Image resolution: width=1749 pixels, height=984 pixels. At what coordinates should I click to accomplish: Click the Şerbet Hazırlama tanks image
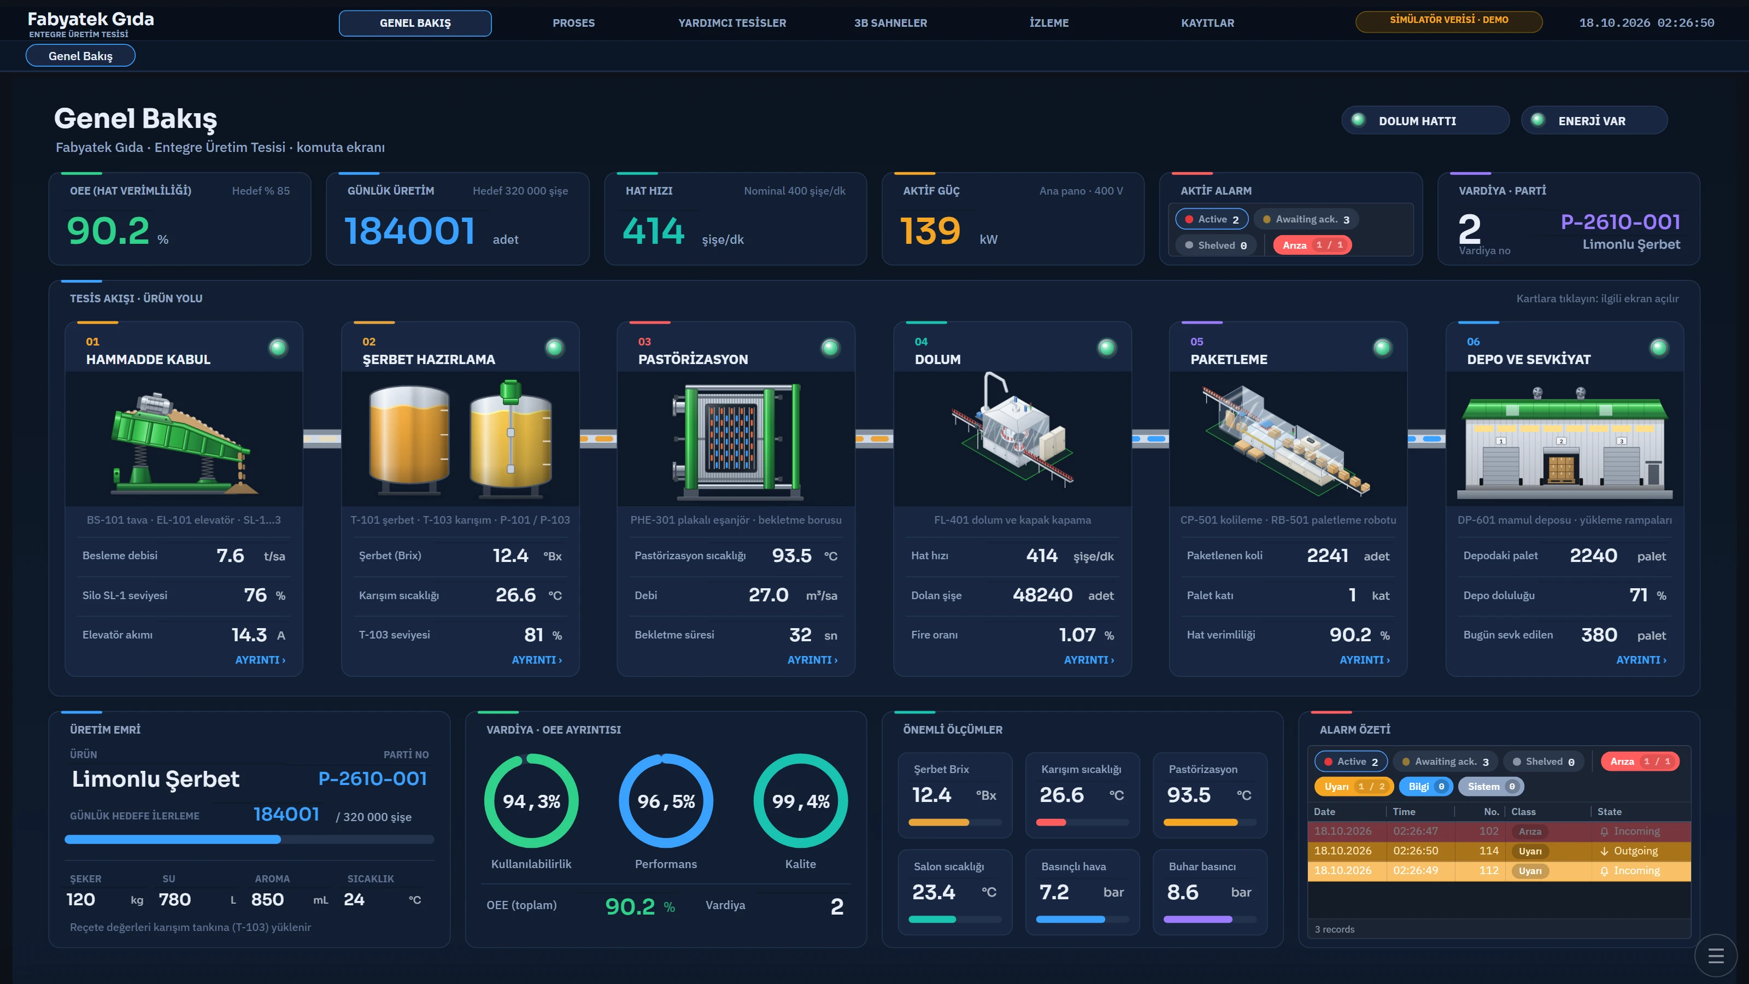click(x=460, y=438)
